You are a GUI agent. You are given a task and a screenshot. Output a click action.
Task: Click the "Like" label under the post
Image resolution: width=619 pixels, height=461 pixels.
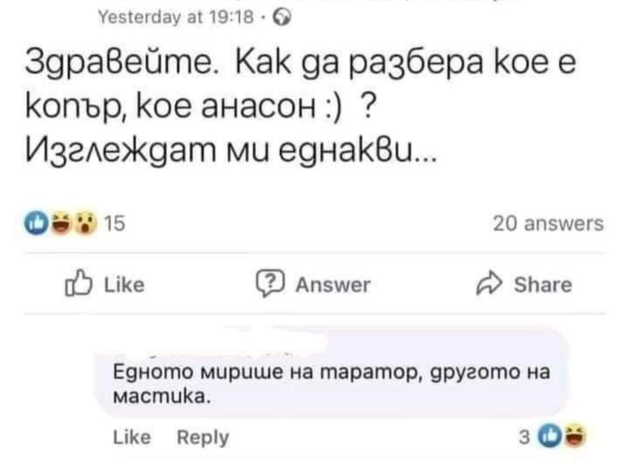[124, 285]
